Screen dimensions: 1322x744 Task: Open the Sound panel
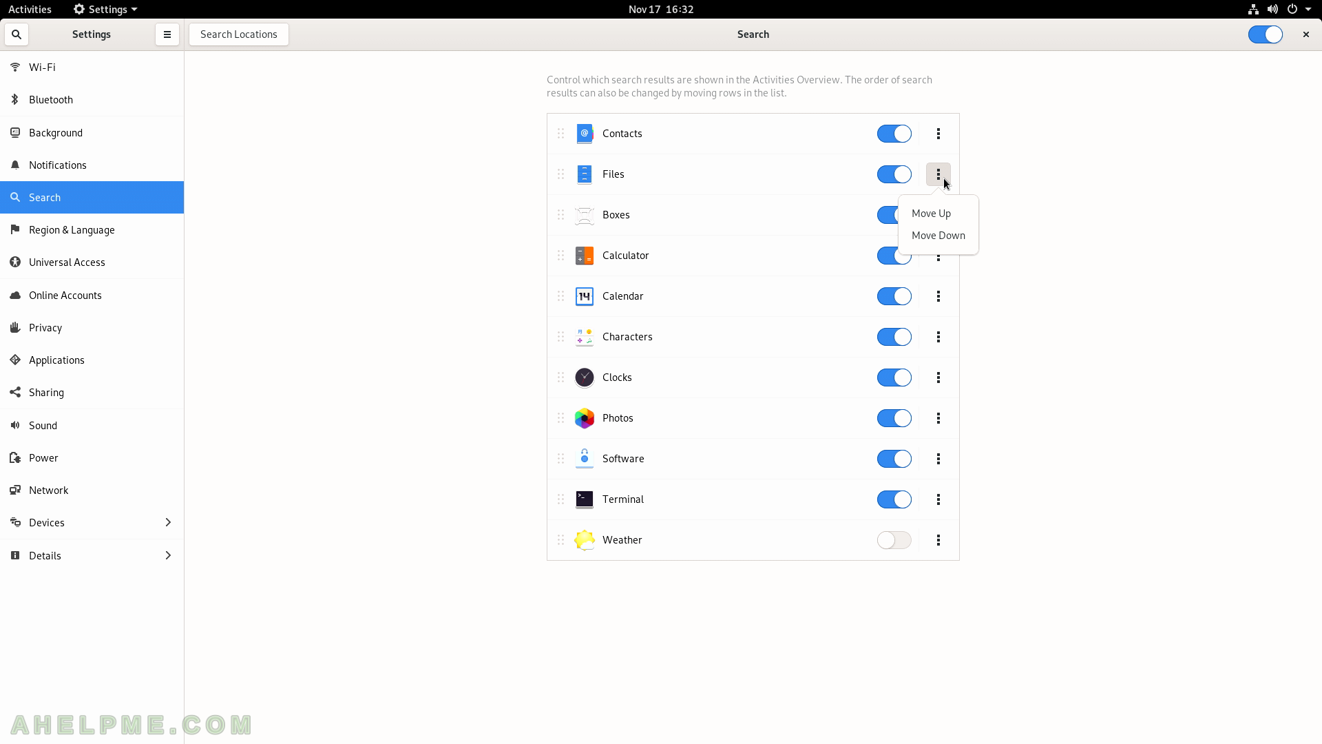(92, 426)
